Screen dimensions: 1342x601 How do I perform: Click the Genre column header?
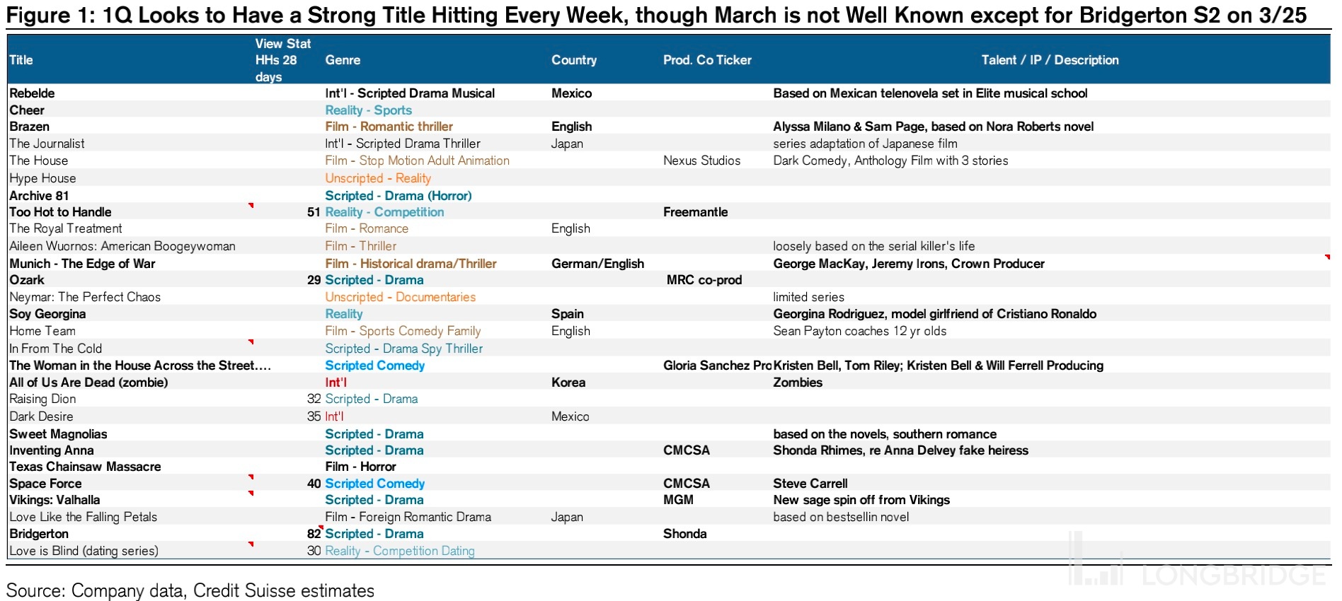pos(343,60)
